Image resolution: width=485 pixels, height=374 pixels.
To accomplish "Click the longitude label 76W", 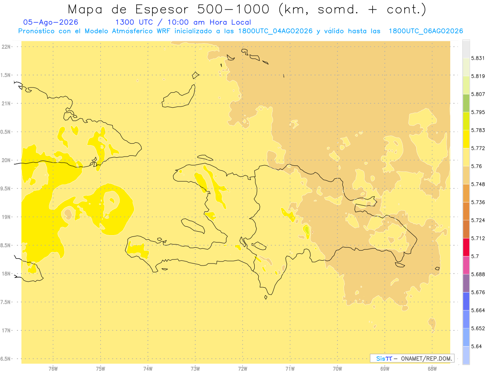I will click(x=53, y=369).
